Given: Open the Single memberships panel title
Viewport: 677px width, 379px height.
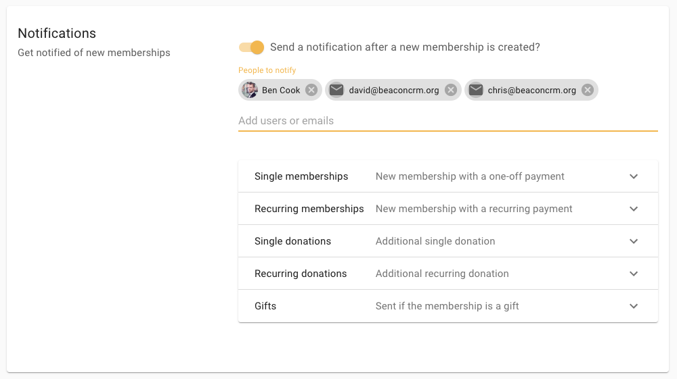Looking at the screenshot, I should pyautogui.click(x=301, y=176).
